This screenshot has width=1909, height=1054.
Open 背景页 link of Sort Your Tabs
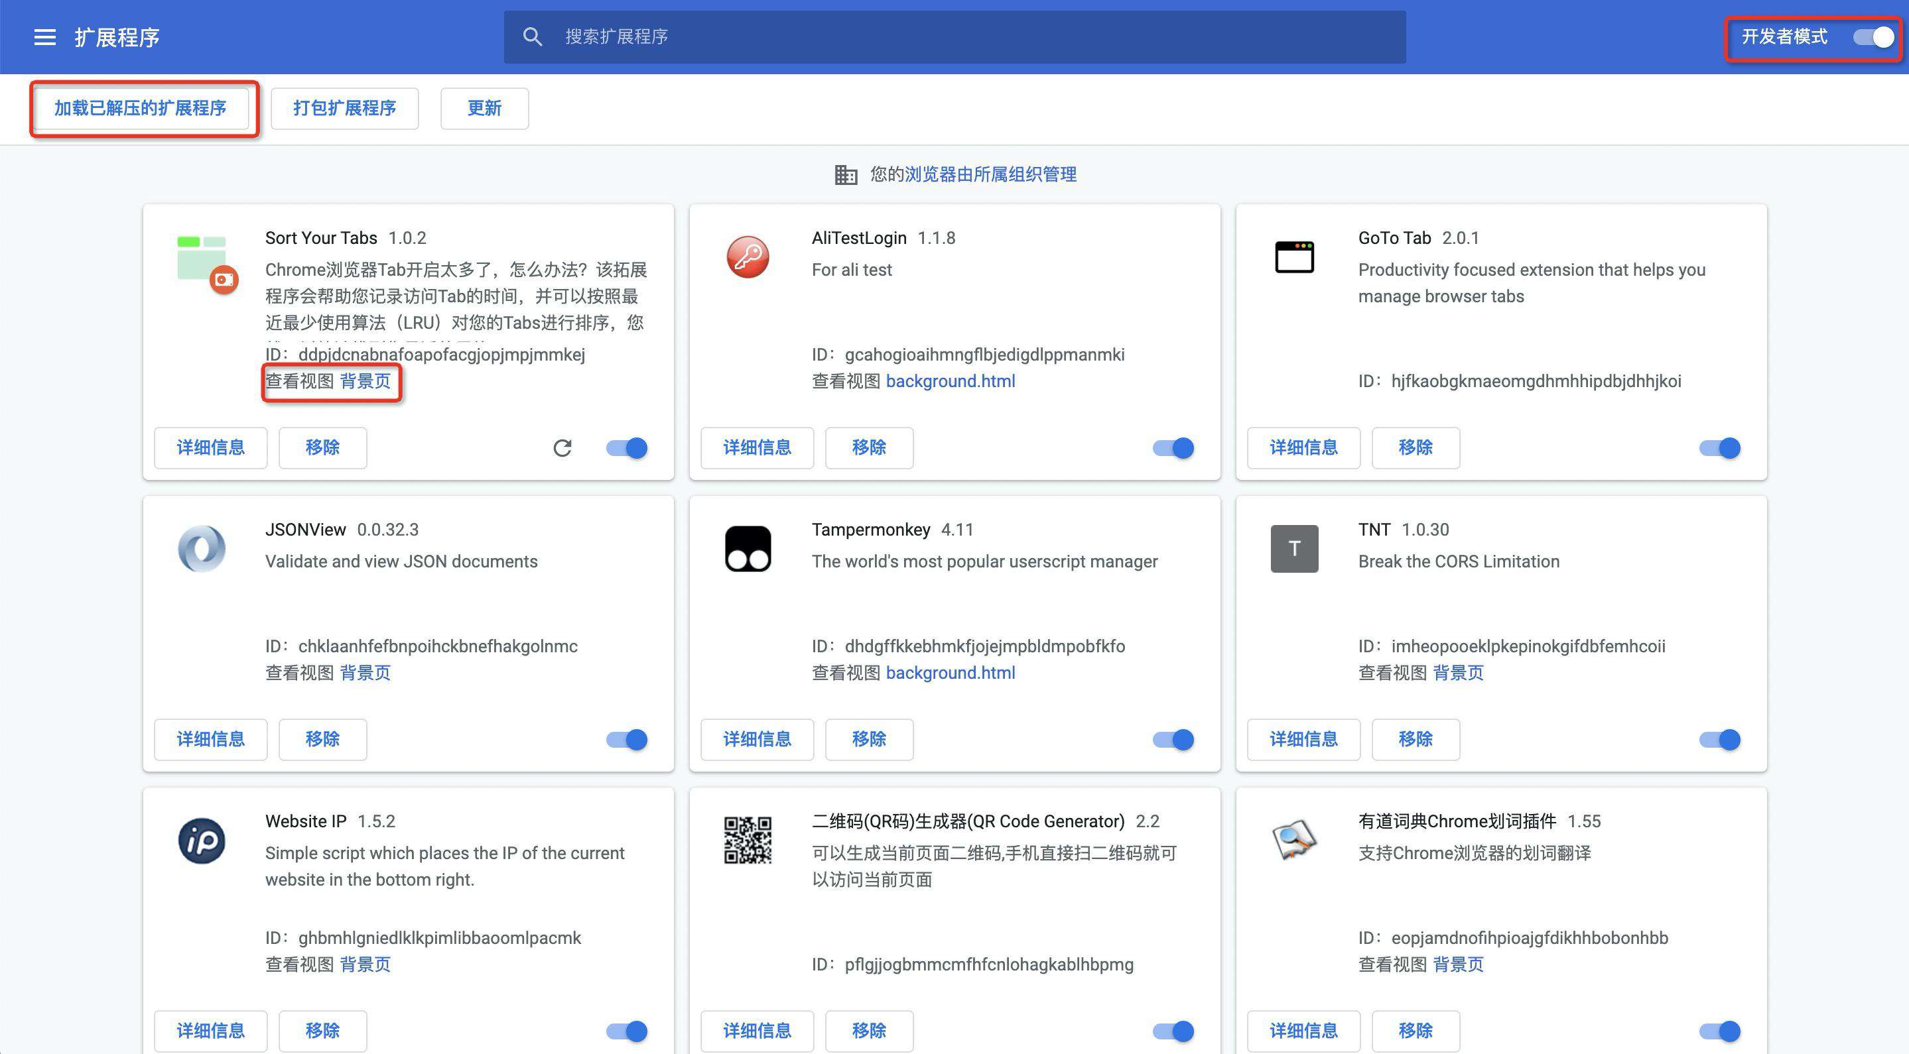point(365,381)
